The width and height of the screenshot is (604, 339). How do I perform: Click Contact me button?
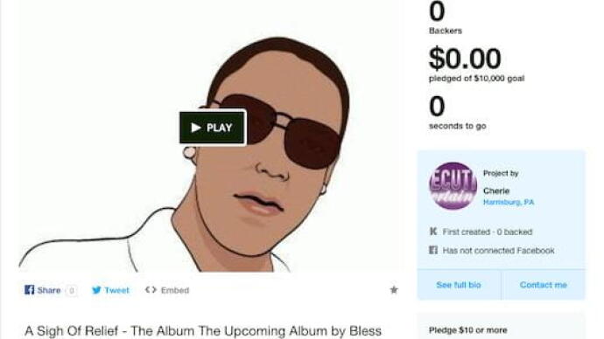(543, 285)
